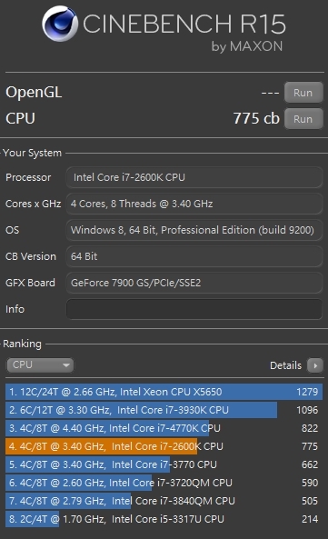Click the Cinebench sphere logo icon
Image resolution: width=328 pixels, height=539 pixels.
click(x=60, y=24)
